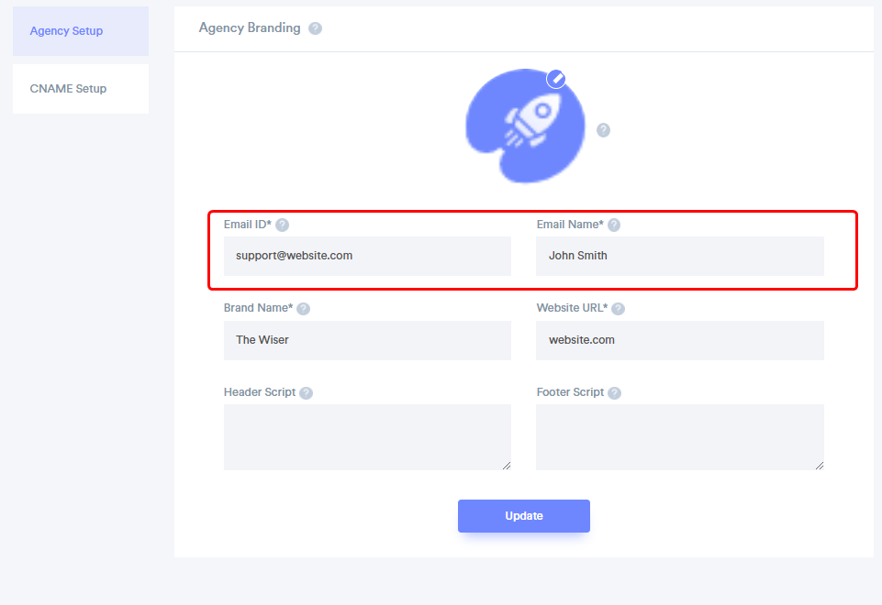
Task: Open the Email Name help icon
Action: [614, 225]
